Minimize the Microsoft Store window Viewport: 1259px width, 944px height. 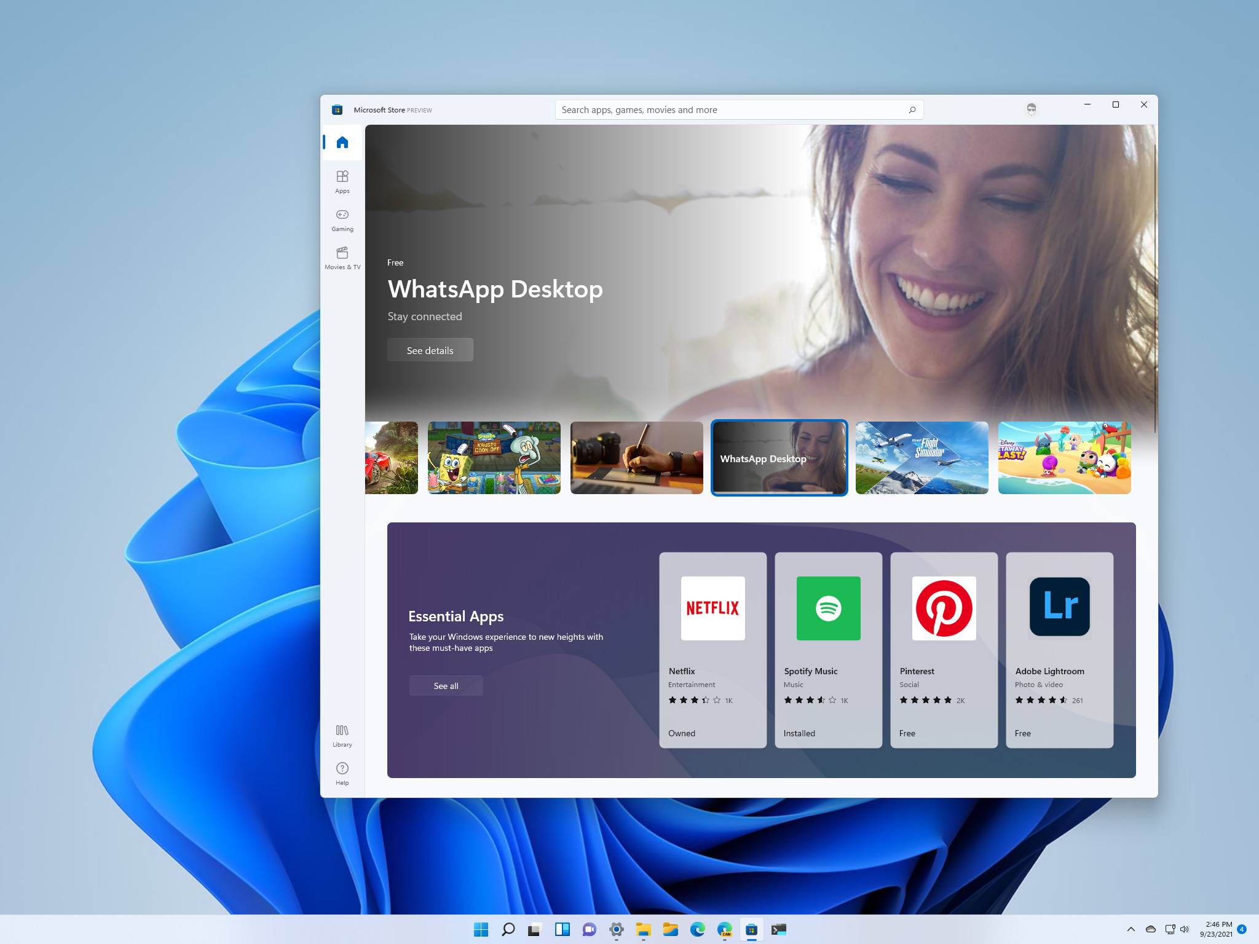[x=1087, y=104]
